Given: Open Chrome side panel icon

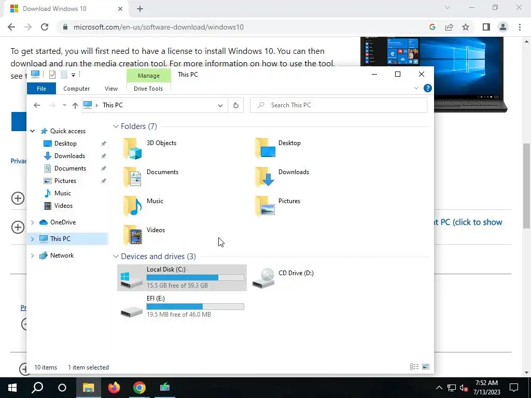Looking at the screenshot, I should [x=486, y=27].
